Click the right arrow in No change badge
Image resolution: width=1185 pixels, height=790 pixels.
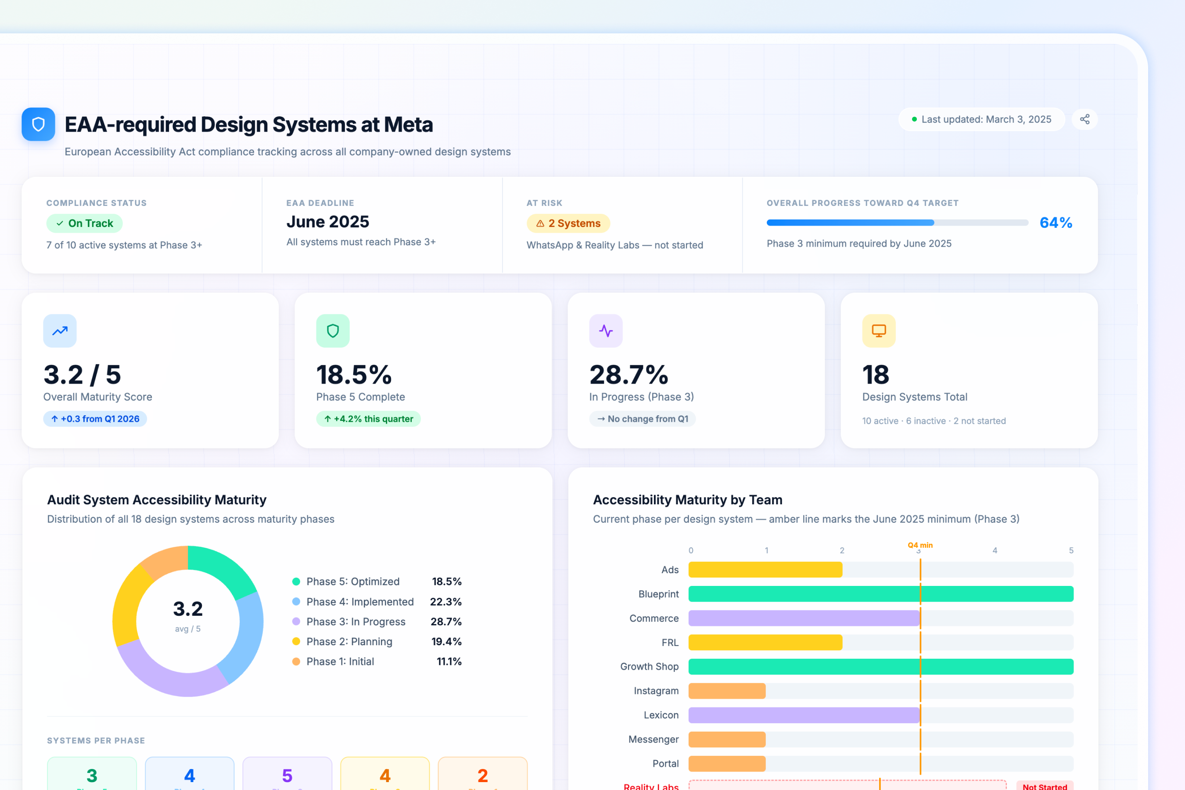pos(601,419)
